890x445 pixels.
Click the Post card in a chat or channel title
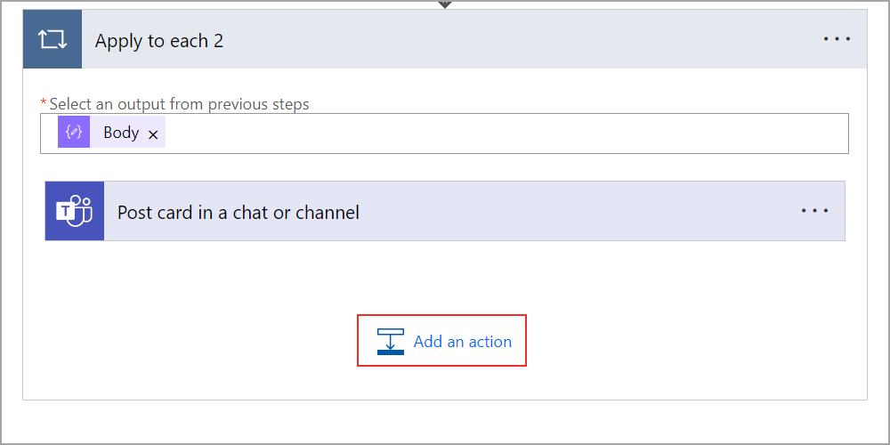pyautogui.click(x=239, y=213)
